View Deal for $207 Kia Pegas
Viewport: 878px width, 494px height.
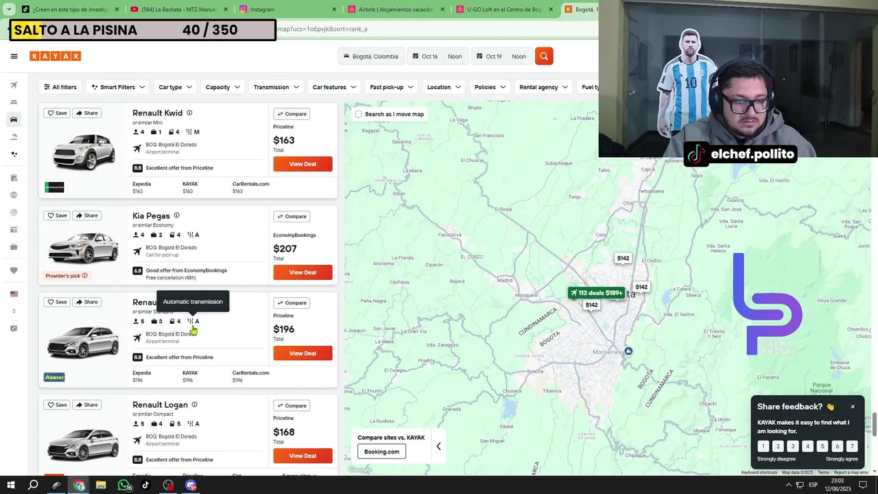click(302, 272)
